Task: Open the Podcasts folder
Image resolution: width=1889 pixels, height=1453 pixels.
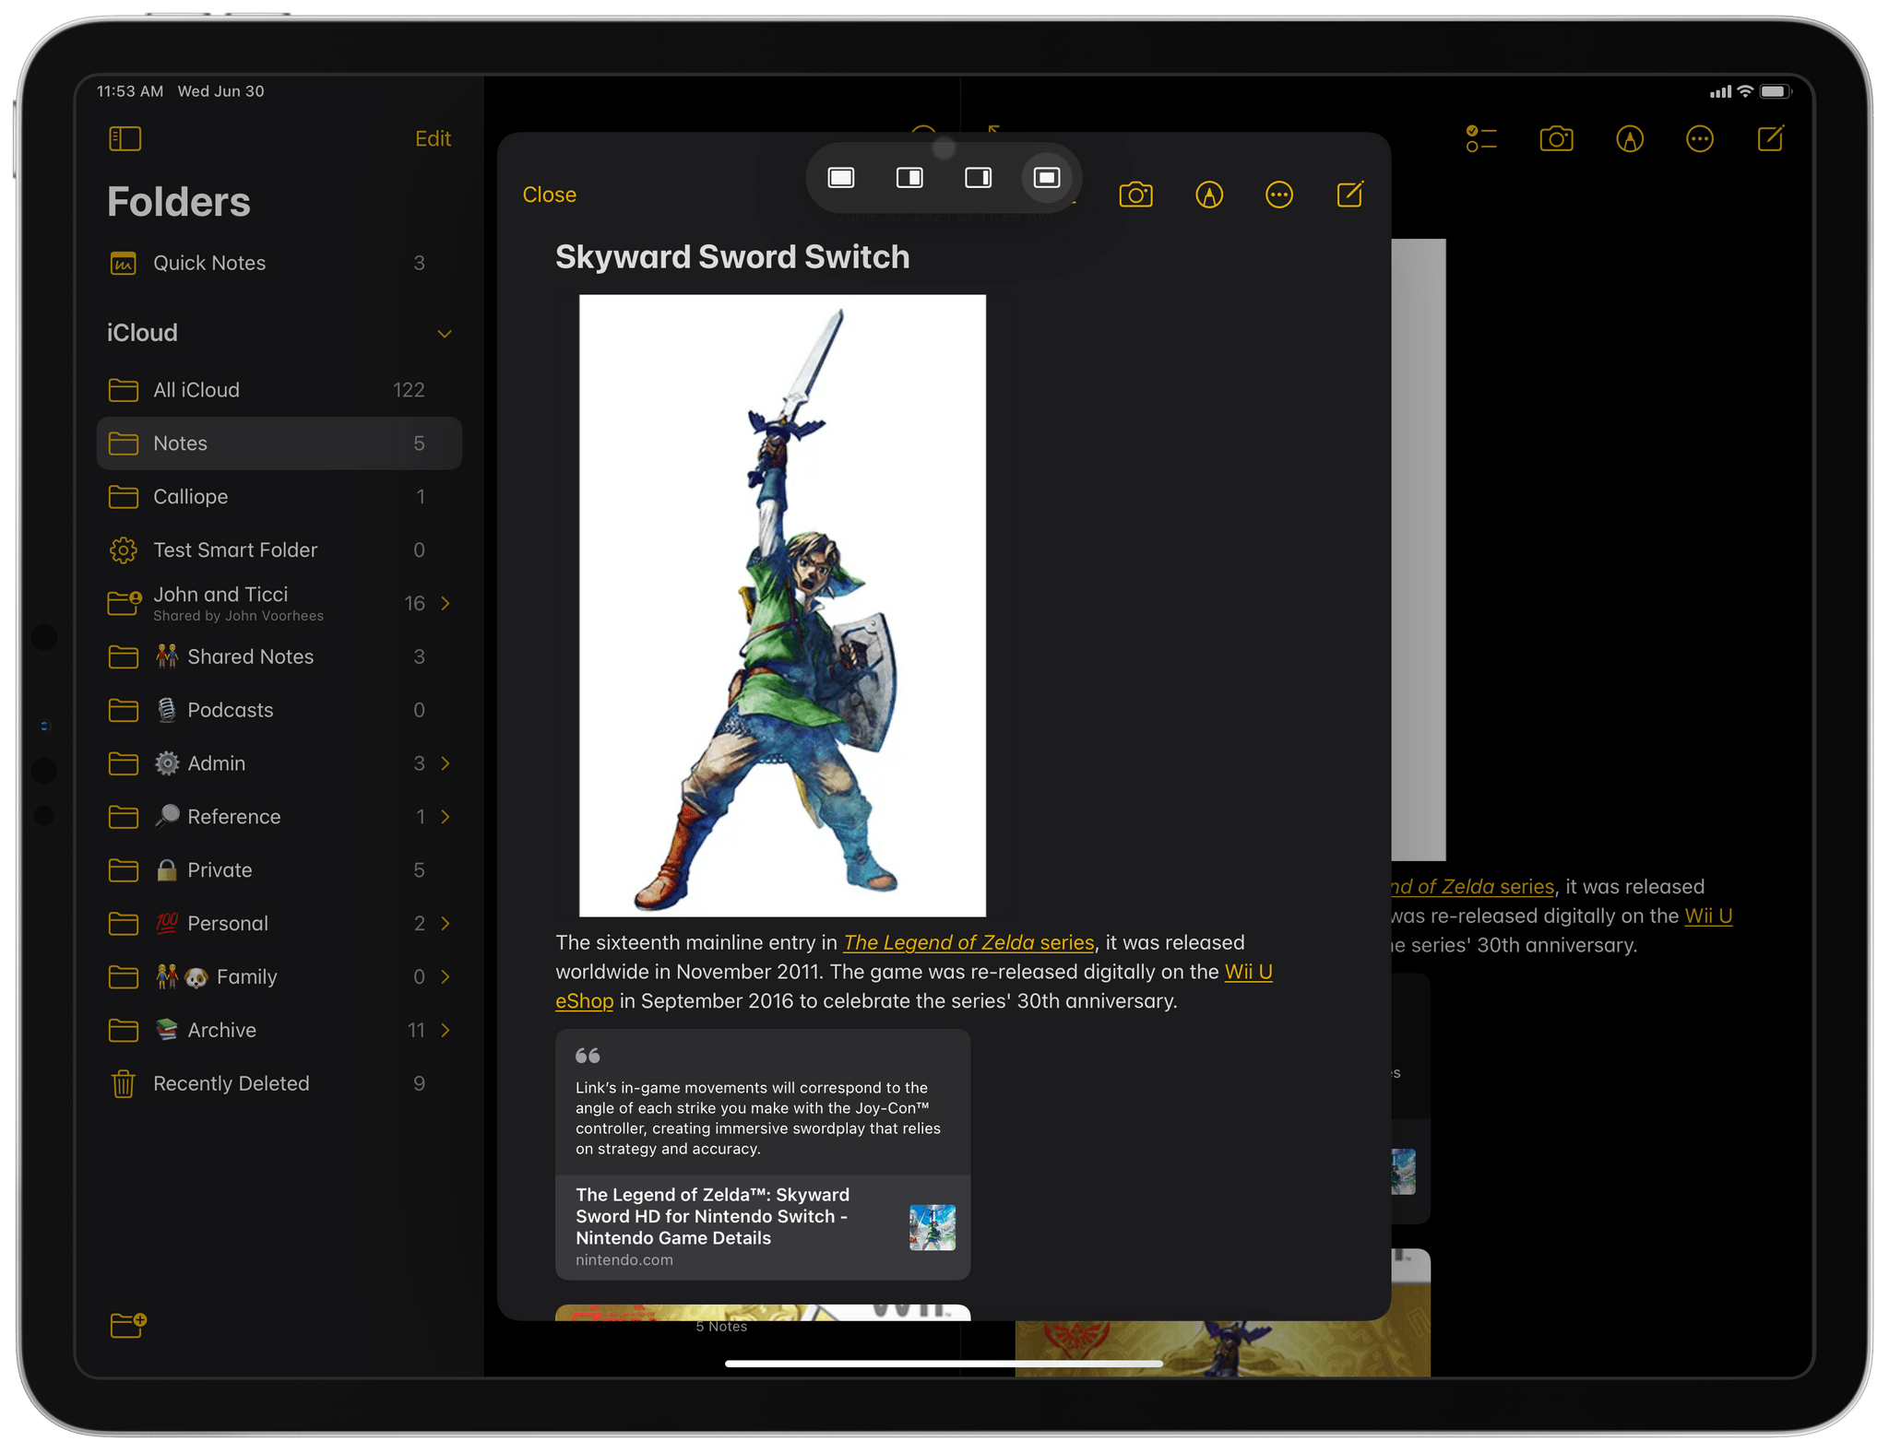Action: click(279, 710)
